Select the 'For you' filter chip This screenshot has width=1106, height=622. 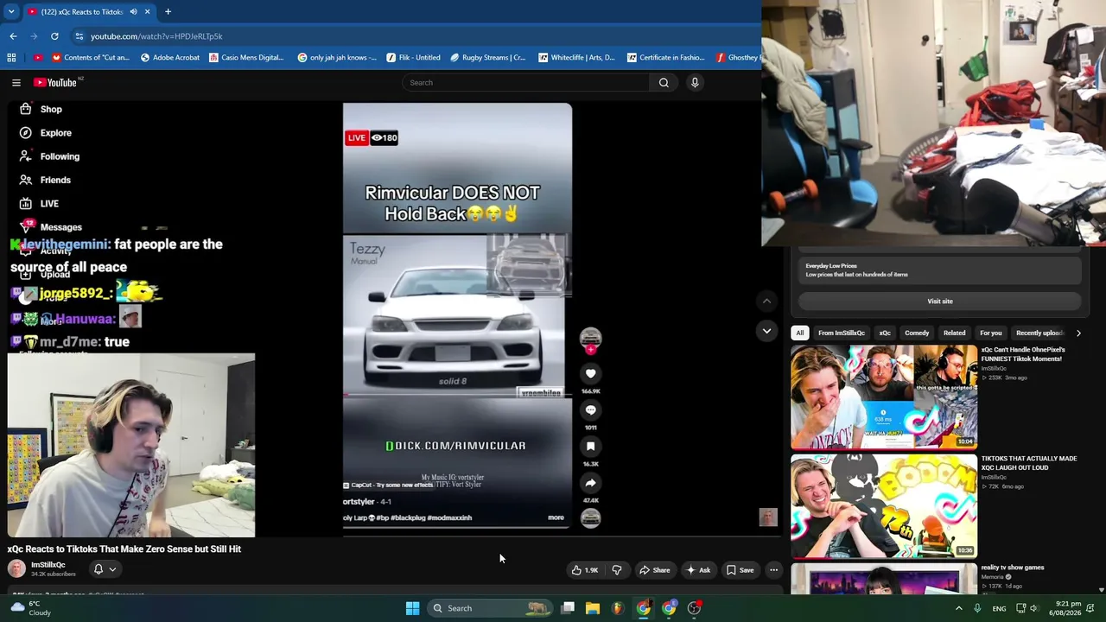pos(991,333)
